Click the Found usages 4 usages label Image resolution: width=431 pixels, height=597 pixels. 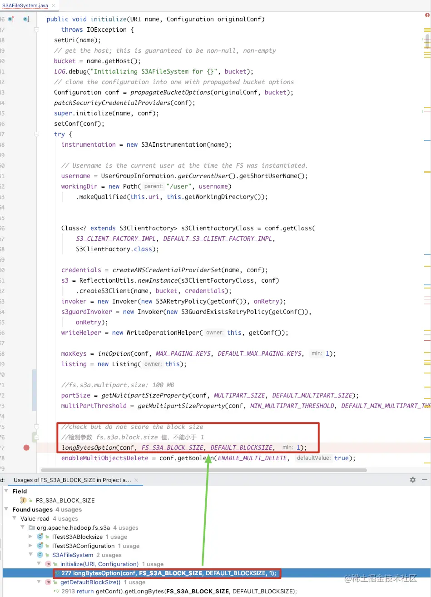[47, 509]
